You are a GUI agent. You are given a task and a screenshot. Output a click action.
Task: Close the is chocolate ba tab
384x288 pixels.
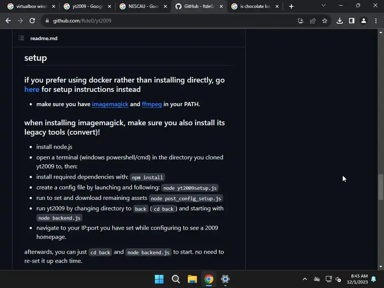pyautogui.click(x=277, y=7)
